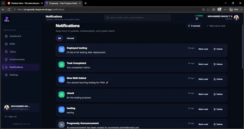Click the user avatar in the top right header
The height and width of the screenshot is (129, 244).
236,18
